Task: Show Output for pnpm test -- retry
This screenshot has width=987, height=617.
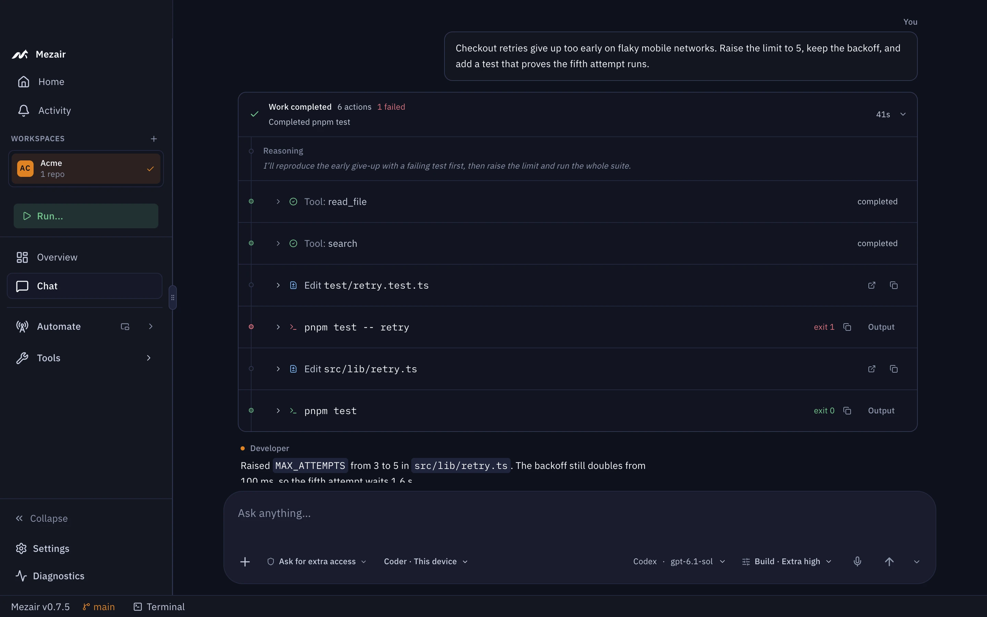Action: 881,327
